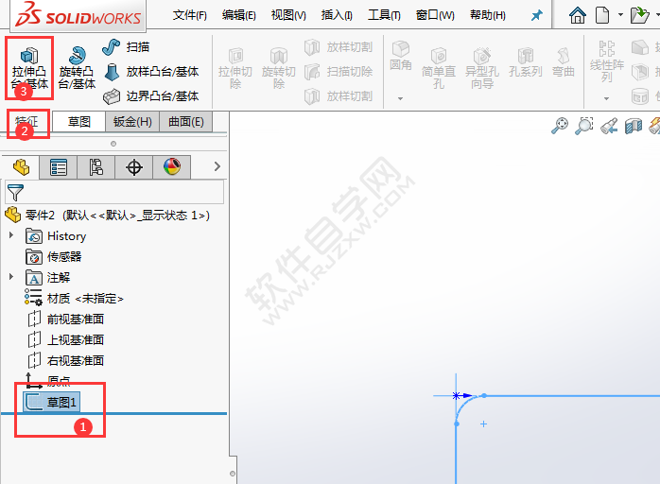Click the Hole Series (孔系列) tool
The width and height of the screenshot is (660, 484).
coord(526,63)
